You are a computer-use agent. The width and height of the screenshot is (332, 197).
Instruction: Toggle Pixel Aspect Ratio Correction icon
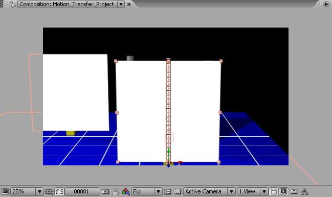pyautogui.click(x=273, y=192)
